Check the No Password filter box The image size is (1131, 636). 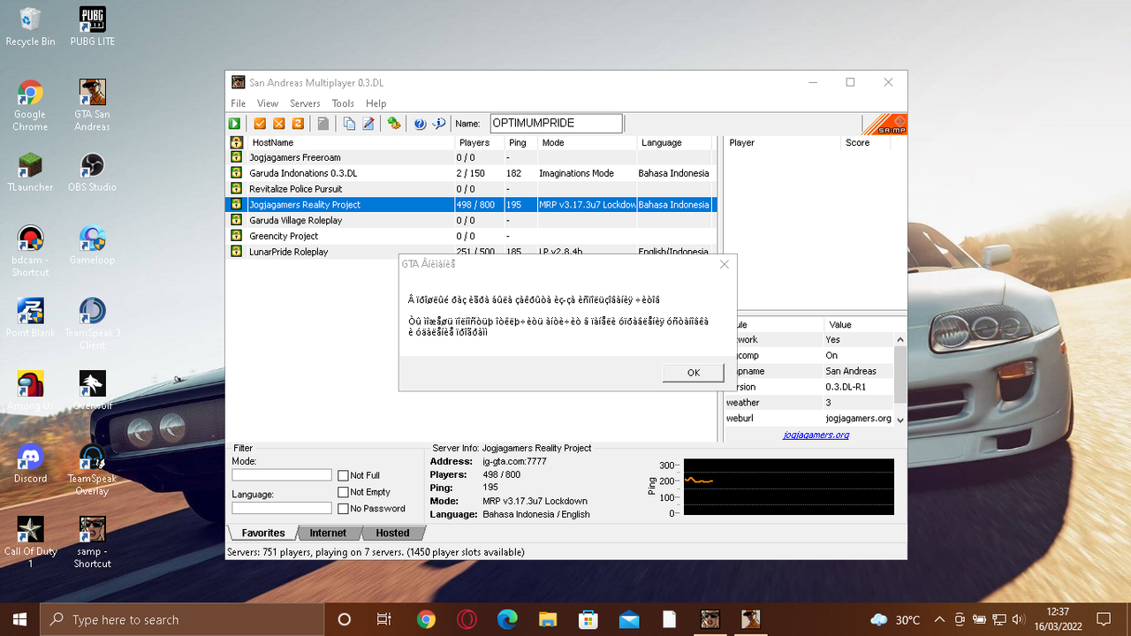tap(343, 509)
